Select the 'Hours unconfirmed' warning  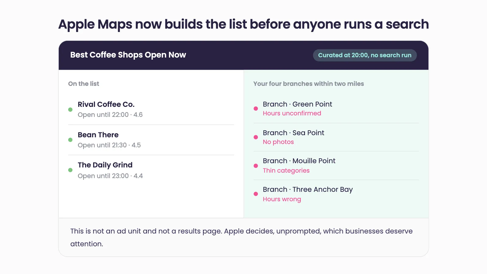[292, 113]
